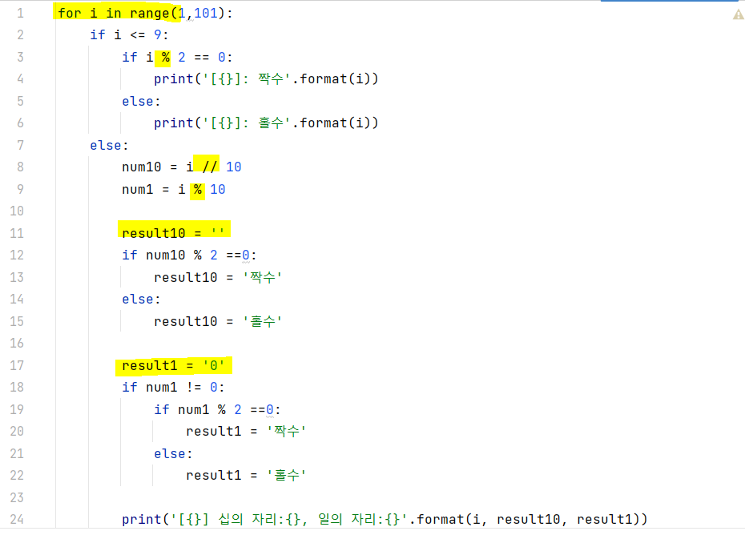The image size is (745, 535).
Task: Open the warning indicator in editor corner
Action: tap(738, 15)
